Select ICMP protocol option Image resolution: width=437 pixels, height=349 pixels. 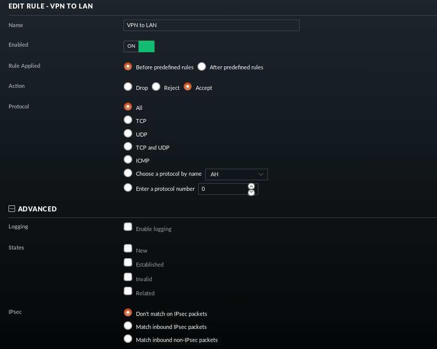tap(128, 160)
